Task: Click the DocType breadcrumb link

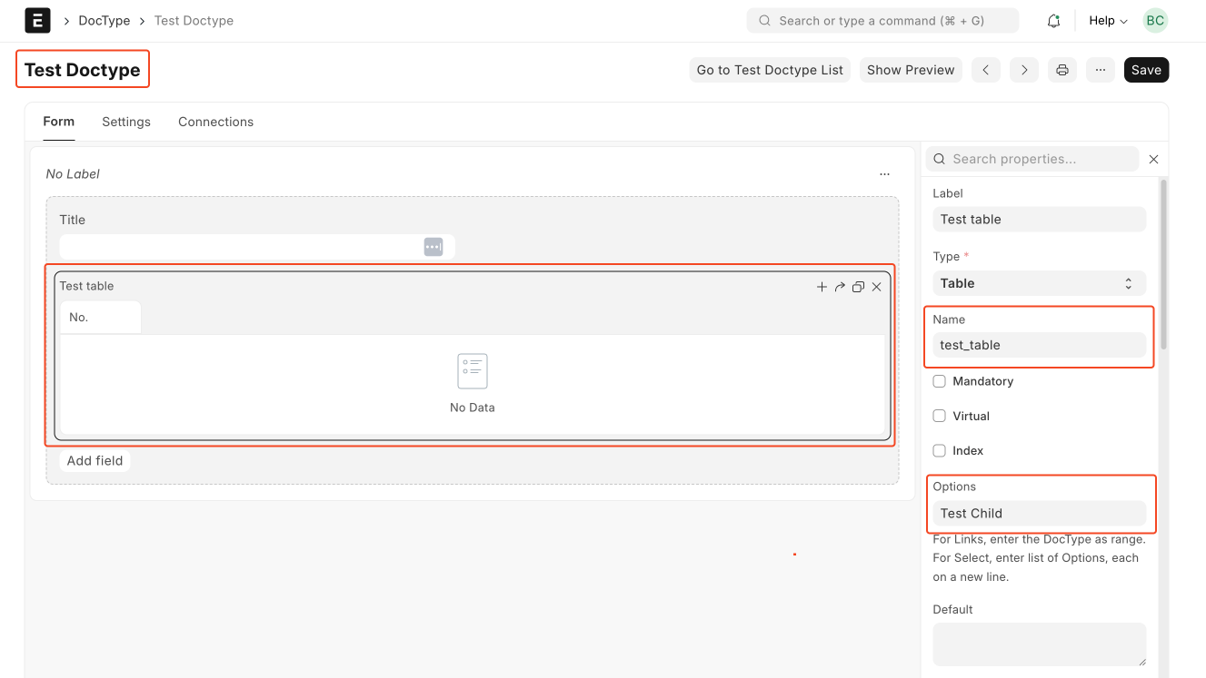Action: (105, 20)
